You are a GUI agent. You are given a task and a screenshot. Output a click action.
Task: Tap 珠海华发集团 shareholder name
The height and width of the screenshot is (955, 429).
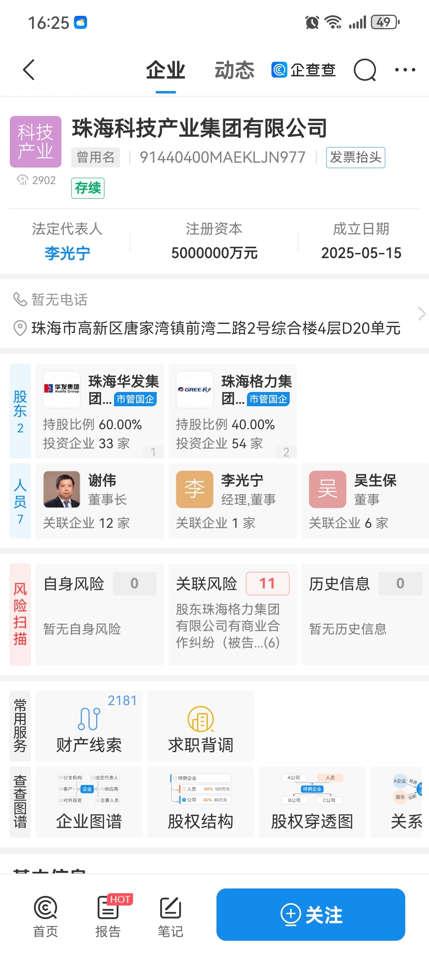[123, 390]
